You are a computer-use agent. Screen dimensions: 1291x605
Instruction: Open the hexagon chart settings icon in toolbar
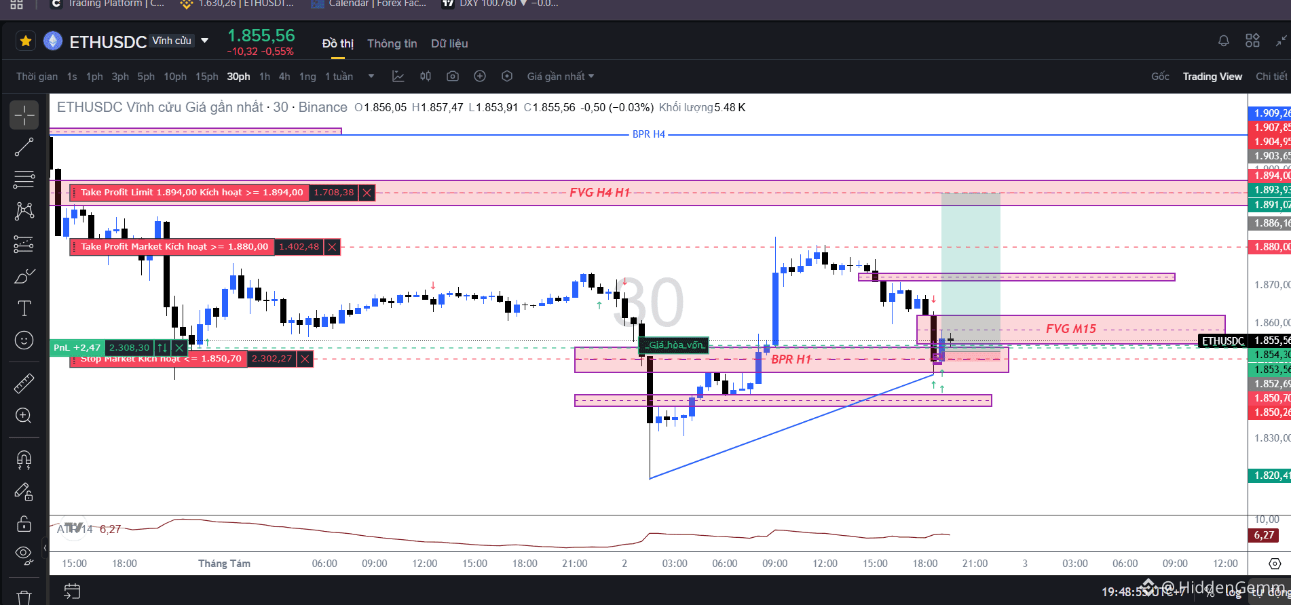[507, 76]
